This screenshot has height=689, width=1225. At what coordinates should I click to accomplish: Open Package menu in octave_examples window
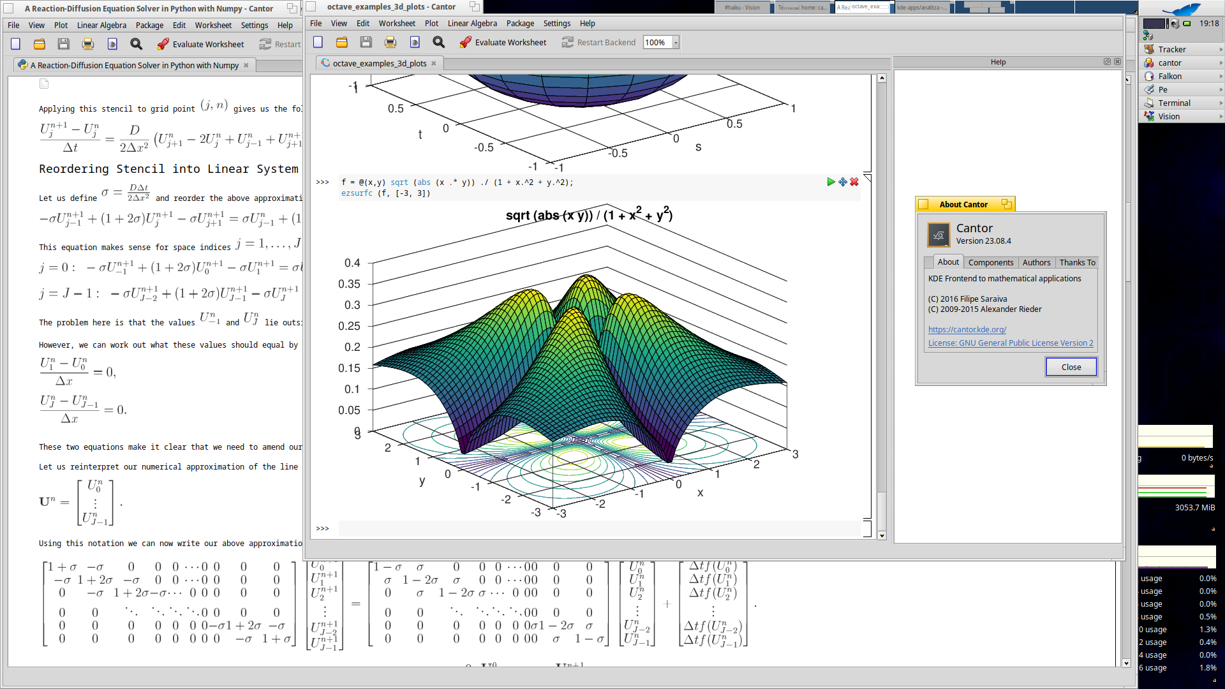coord(520,24)
